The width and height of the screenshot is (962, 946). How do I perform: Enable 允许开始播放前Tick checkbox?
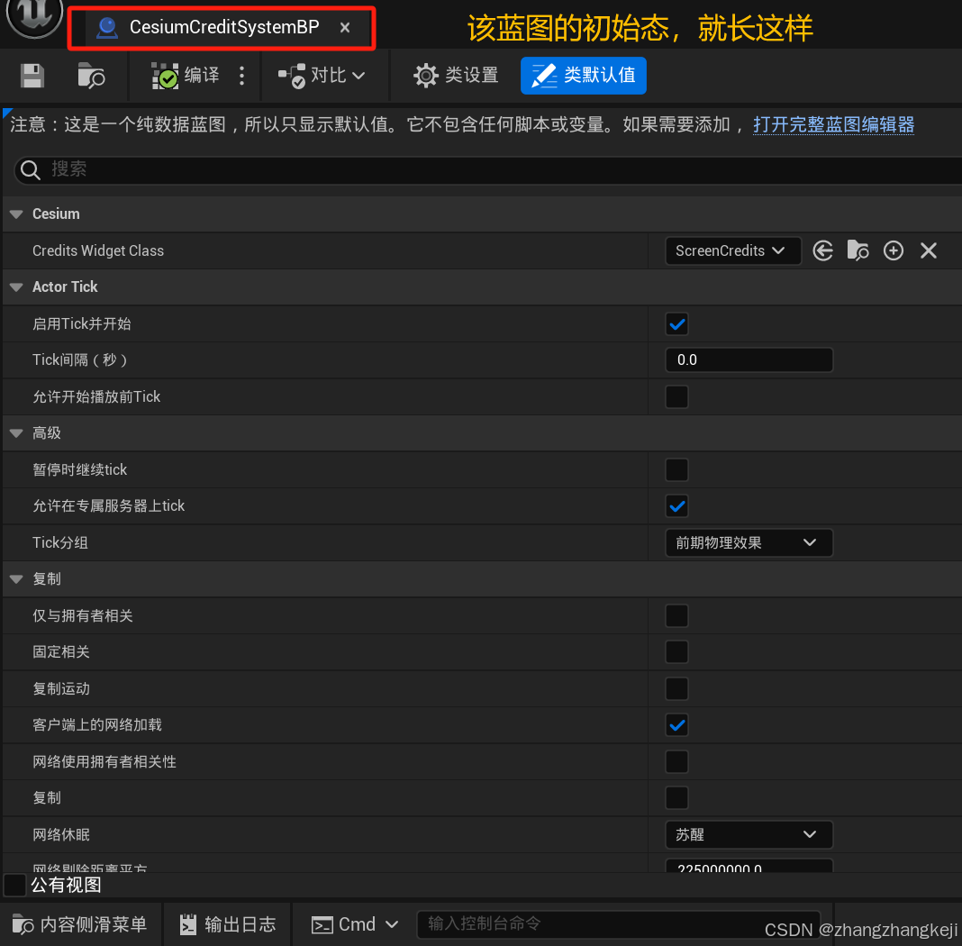(x=676, y=397)
